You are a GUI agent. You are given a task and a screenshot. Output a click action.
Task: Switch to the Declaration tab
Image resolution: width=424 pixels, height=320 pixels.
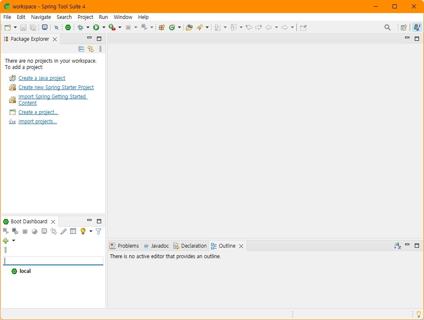(190, 246)
